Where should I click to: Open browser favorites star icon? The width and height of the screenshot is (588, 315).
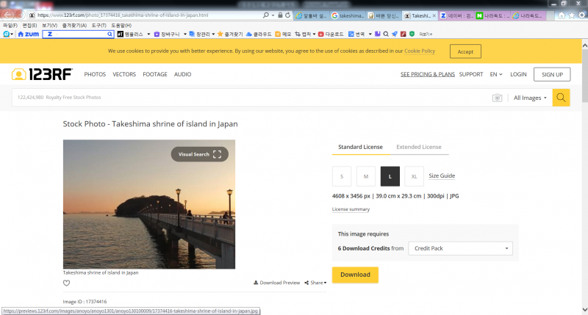[571, 15]
